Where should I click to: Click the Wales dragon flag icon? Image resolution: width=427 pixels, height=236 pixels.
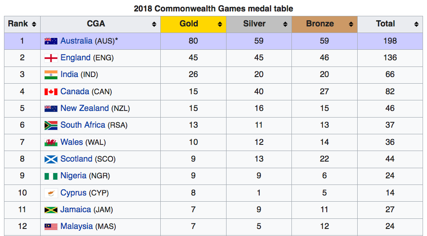[51, 142]
